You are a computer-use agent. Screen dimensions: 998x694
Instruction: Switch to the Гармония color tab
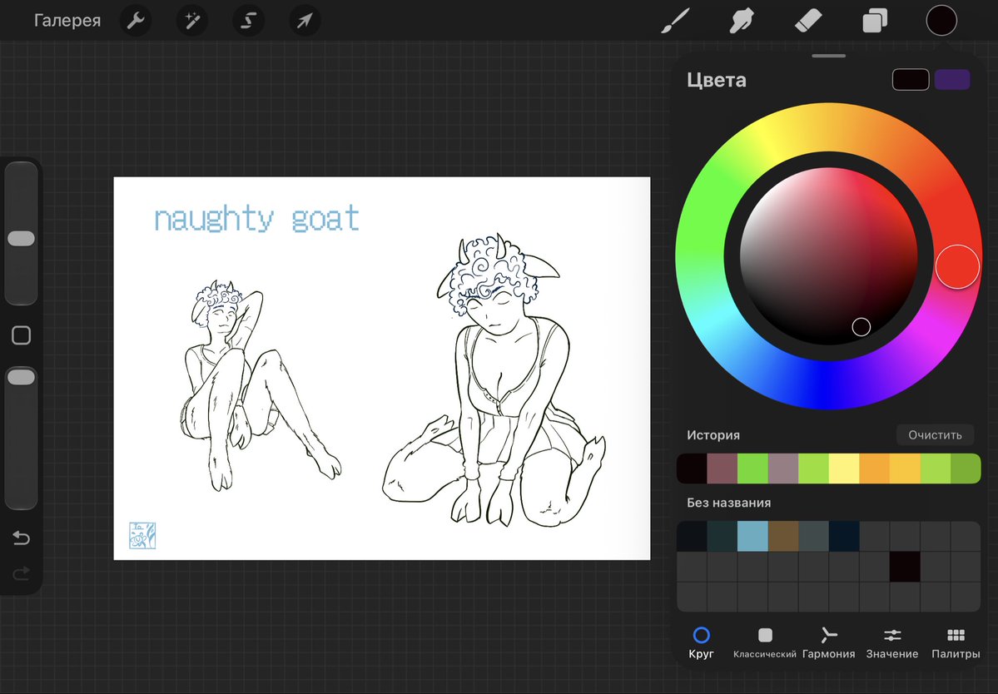828,642
